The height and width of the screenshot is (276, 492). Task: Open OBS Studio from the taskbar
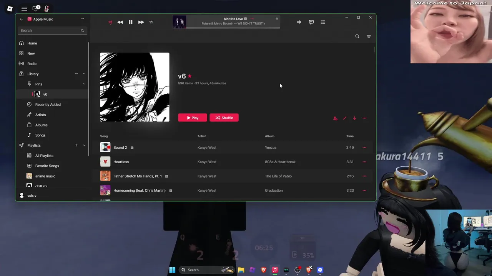click(298, 270)
